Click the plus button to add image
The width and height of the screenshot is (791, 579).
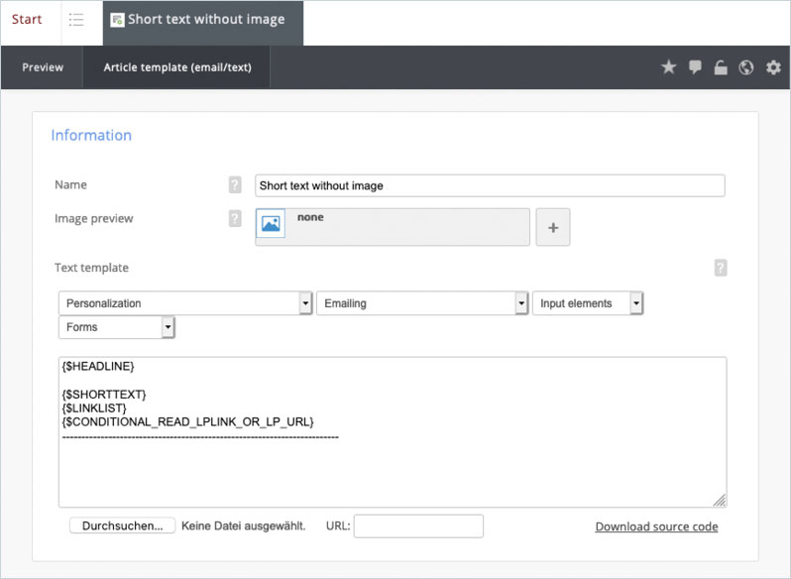pos(553,227)
